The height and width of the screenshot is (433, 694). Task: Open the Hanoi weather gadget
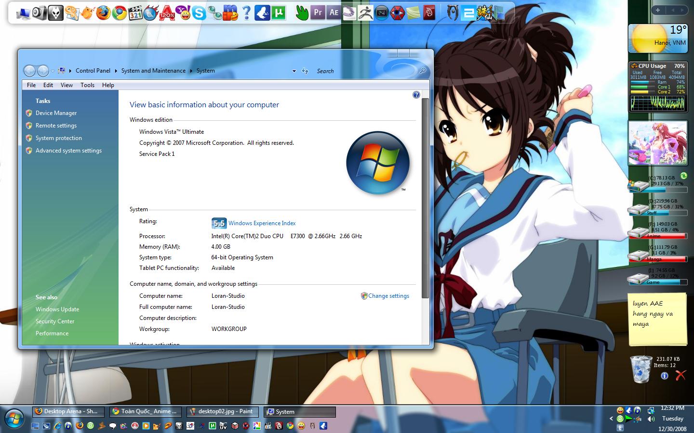[x=657, y=38]
